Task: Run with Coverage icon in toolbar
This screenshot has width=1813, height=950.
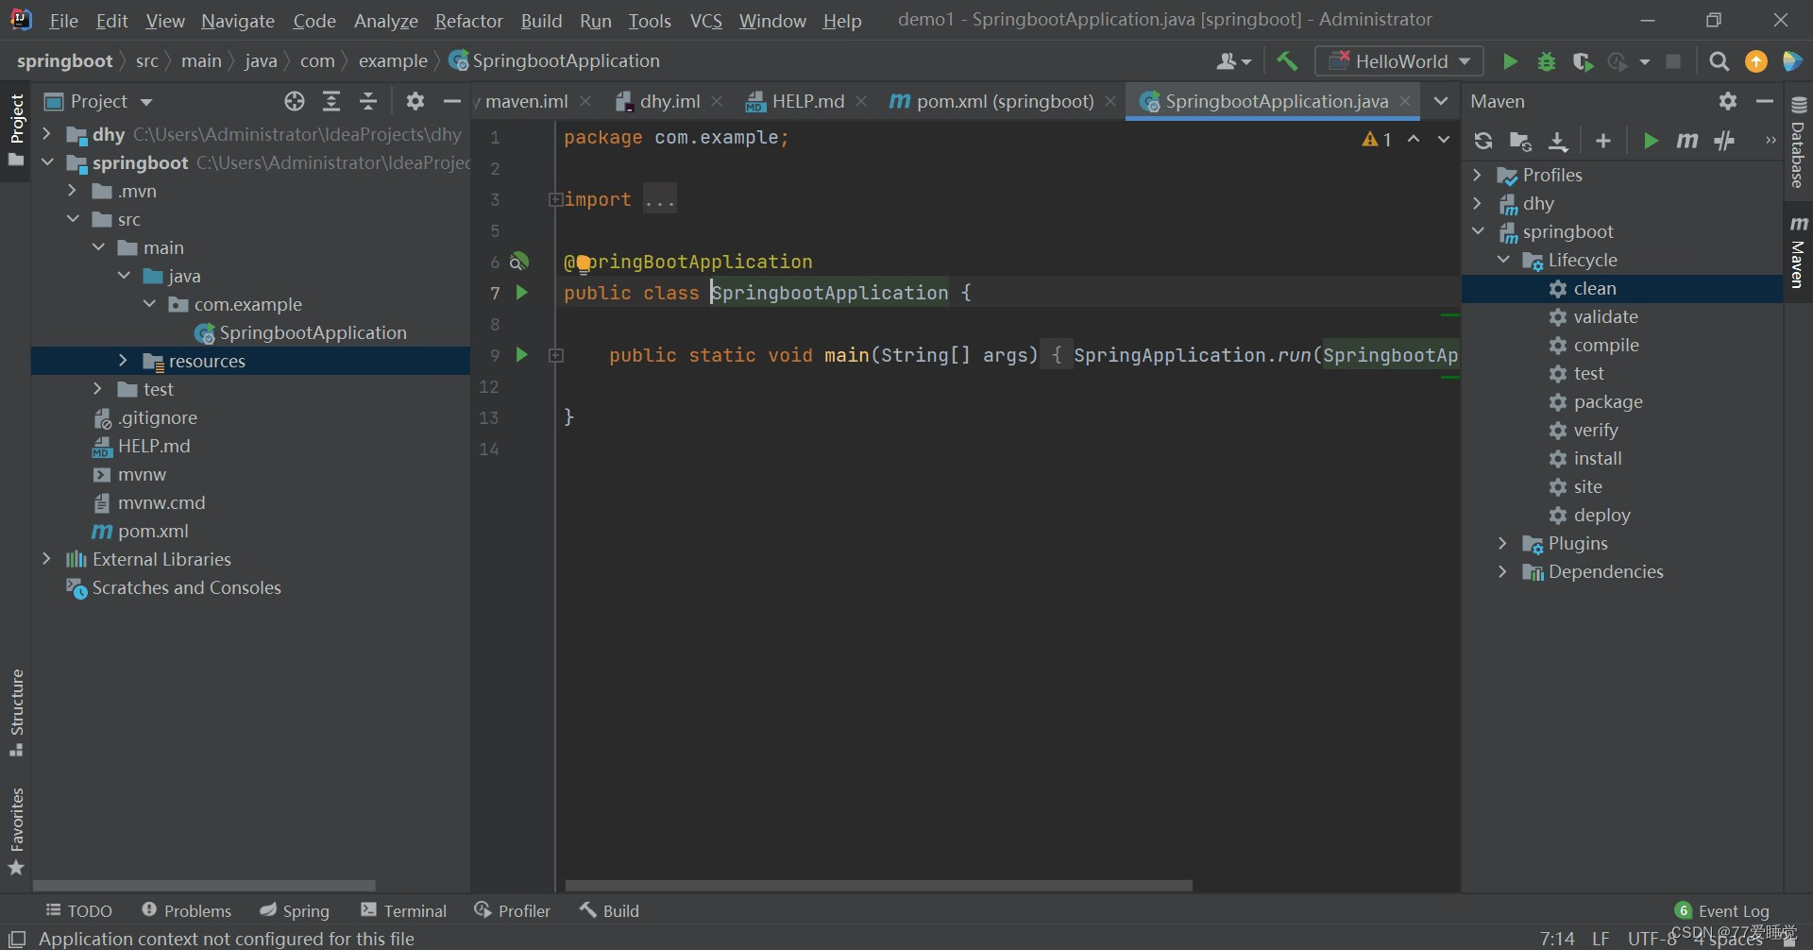Action: tap(1584, 61)
